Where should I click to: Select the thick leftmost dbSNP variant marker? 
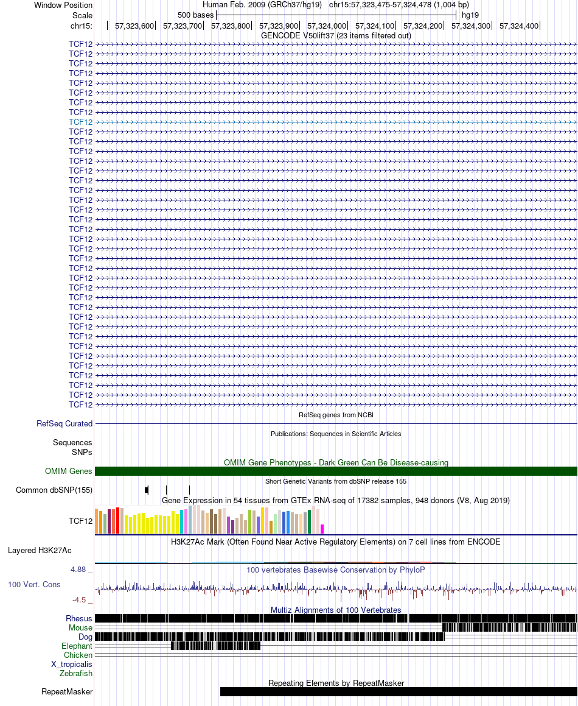pos(147,490)
